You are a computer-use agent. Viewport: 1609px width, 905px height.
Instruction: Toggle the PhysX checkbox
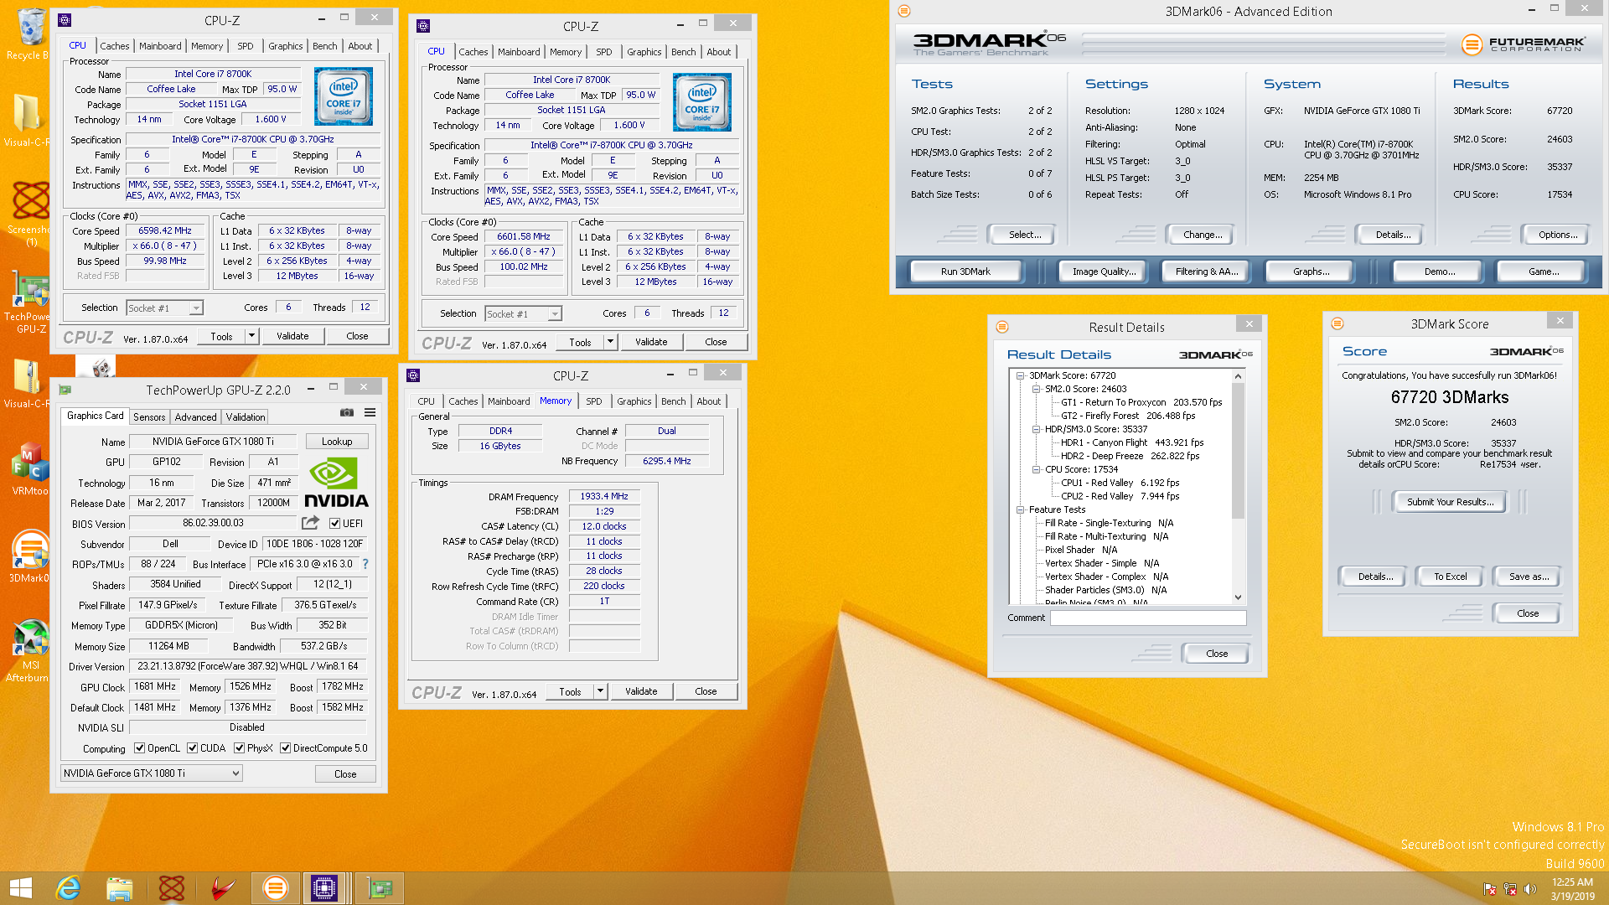click(239, 748)
